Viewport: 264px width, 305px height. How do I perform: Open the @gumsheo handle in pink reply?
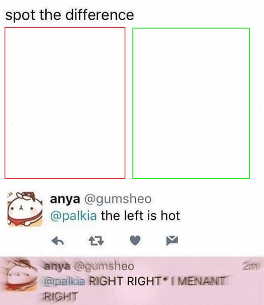click(104, 266)
